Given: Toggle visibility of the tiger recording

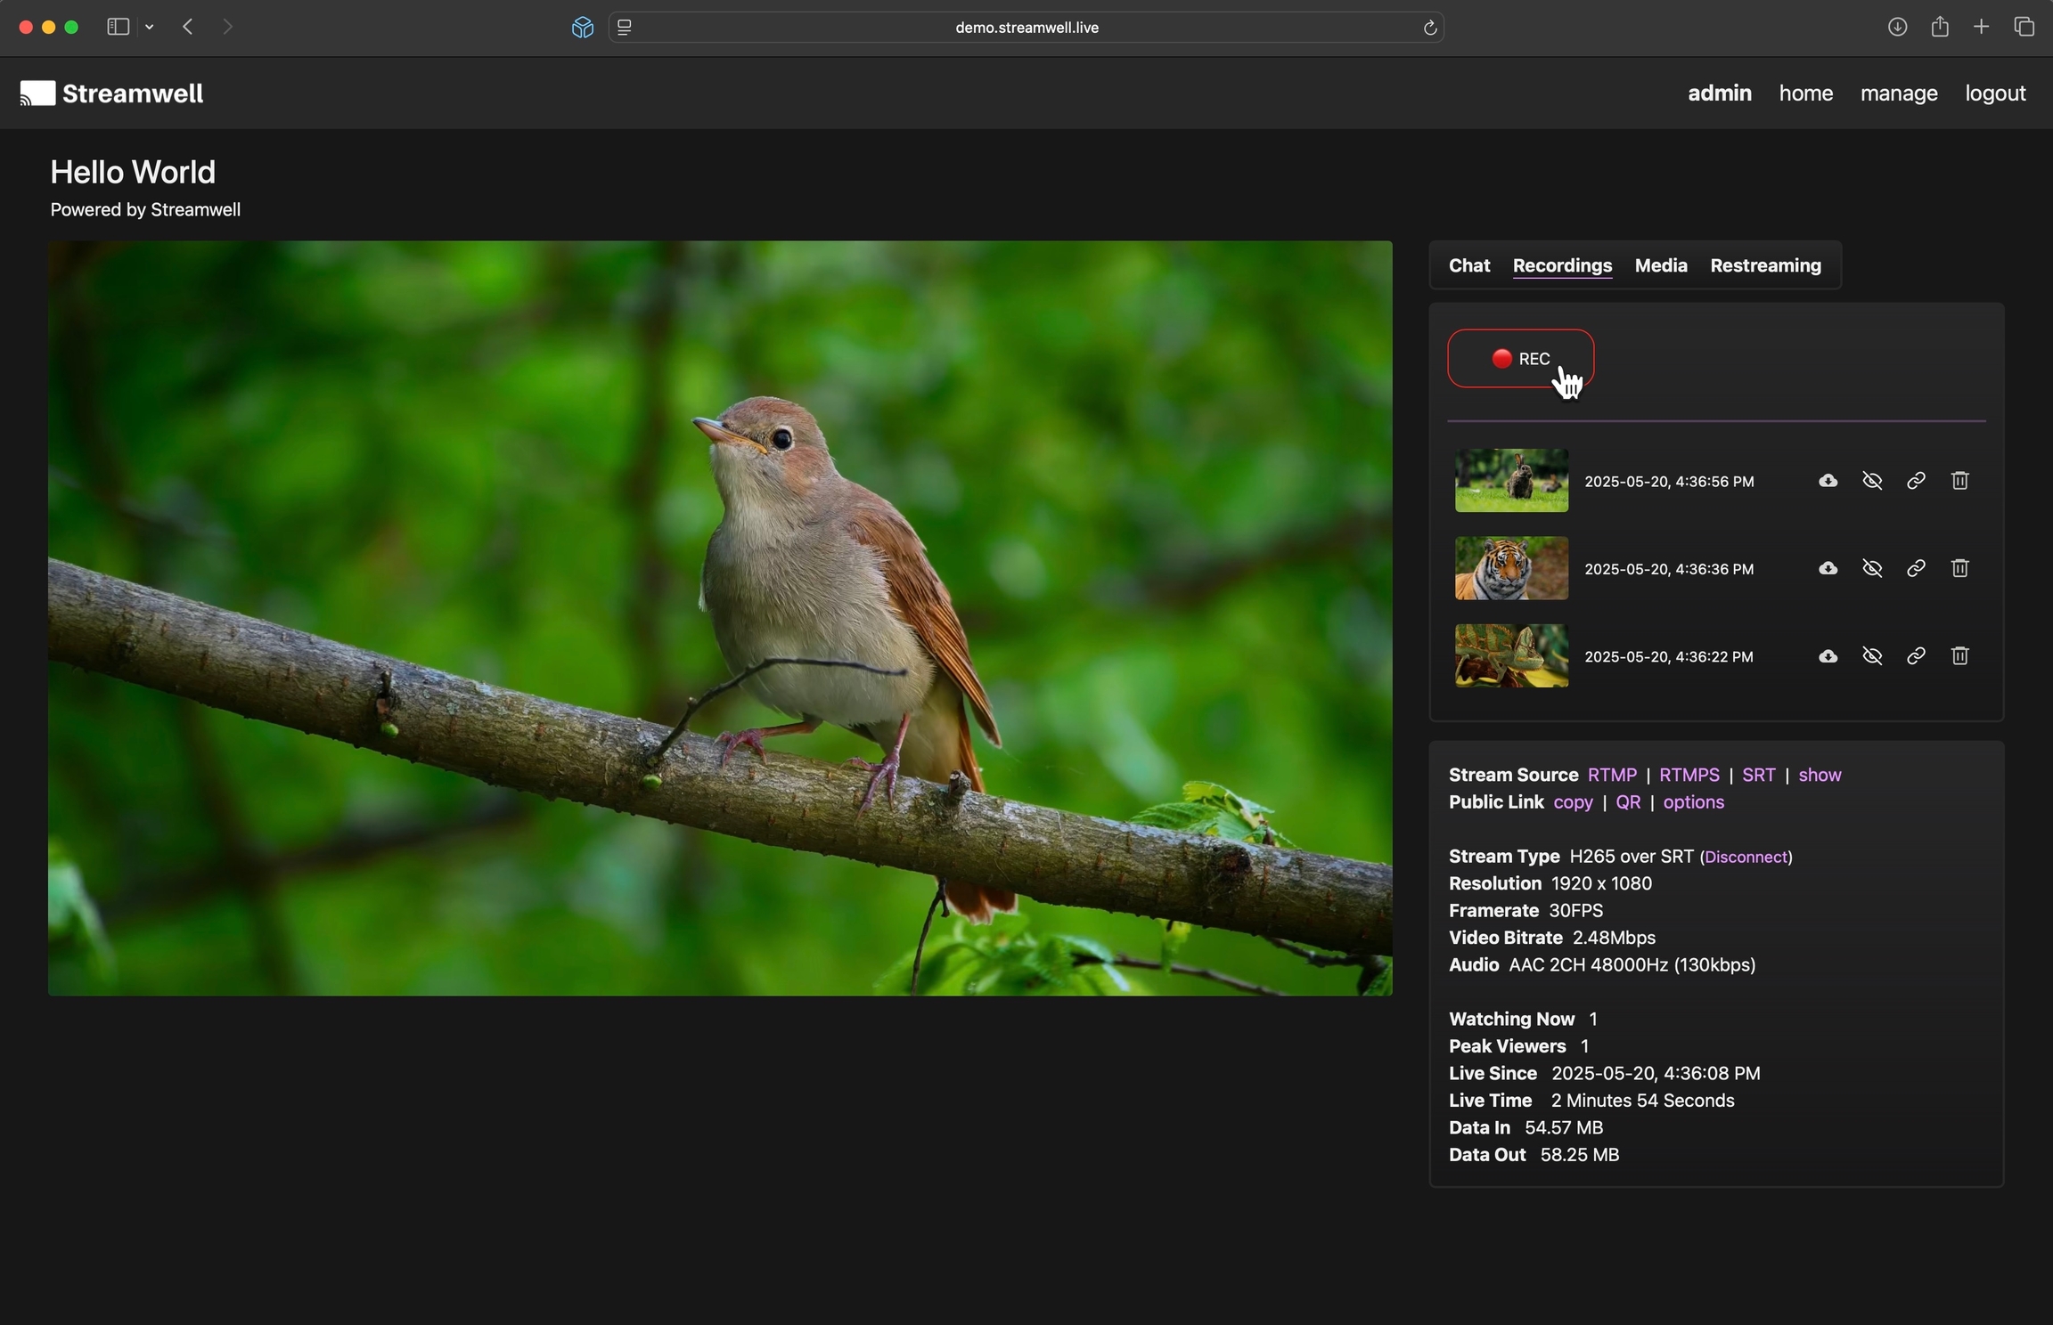Looking at the screenshot, I should 1872,568.
